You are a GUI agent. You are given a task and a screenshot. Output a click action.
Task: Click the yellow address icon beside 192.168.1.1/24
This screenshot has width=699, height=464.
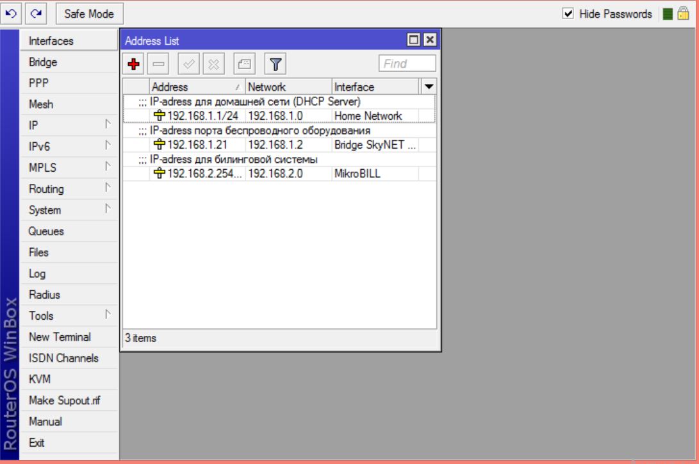(159, 115)
